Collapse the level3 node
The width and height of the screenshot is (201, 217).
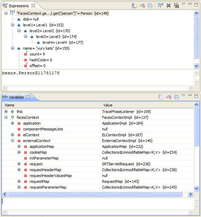pyautogui.click(x=26, y=36)
